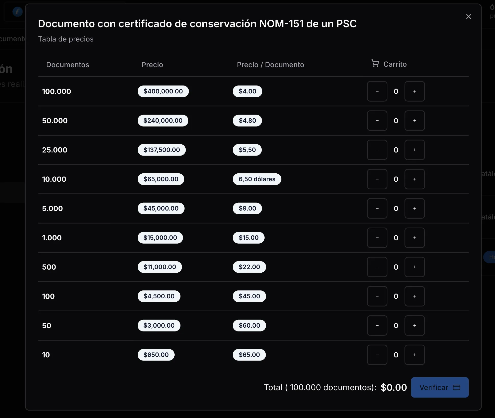Increase quantity for 100.000 documents package
495x418 pixels.
[414, 91]
